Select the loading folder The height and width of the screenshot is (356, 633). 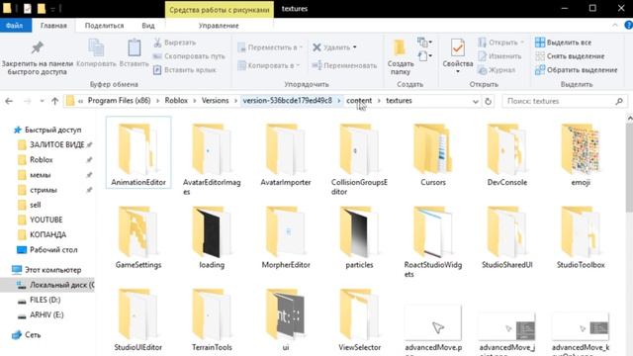coord(212,237)
